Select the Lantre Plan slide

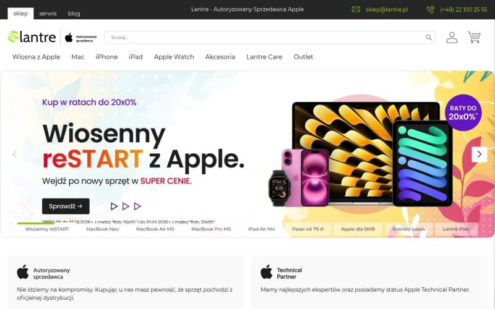(456, 229)
